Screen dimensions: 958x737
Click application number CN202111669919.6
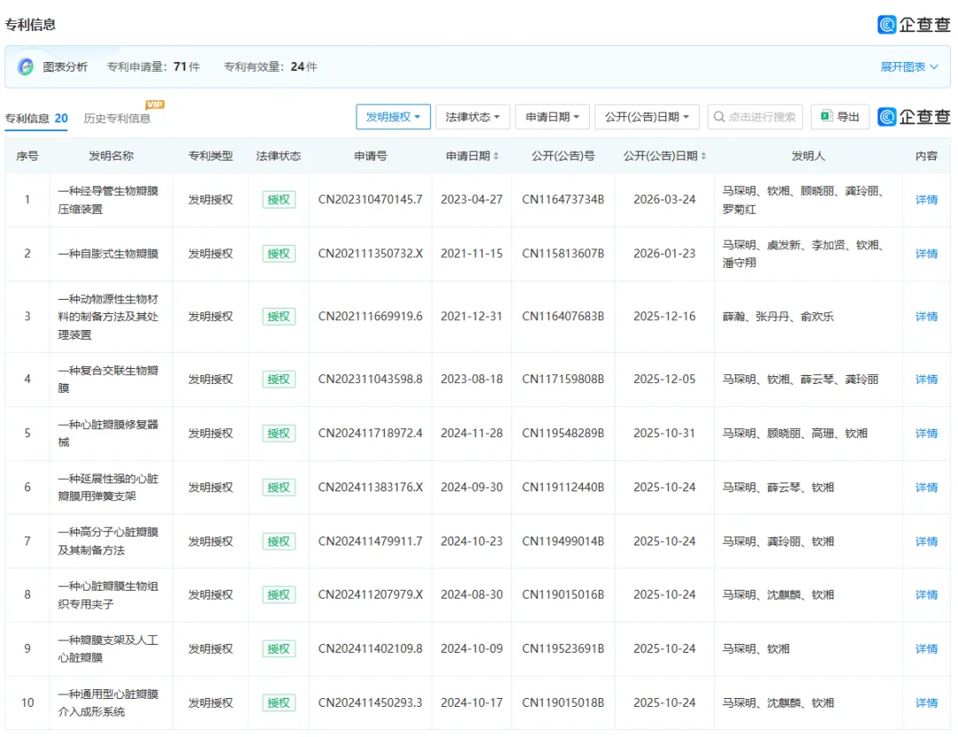click(370, 317)
